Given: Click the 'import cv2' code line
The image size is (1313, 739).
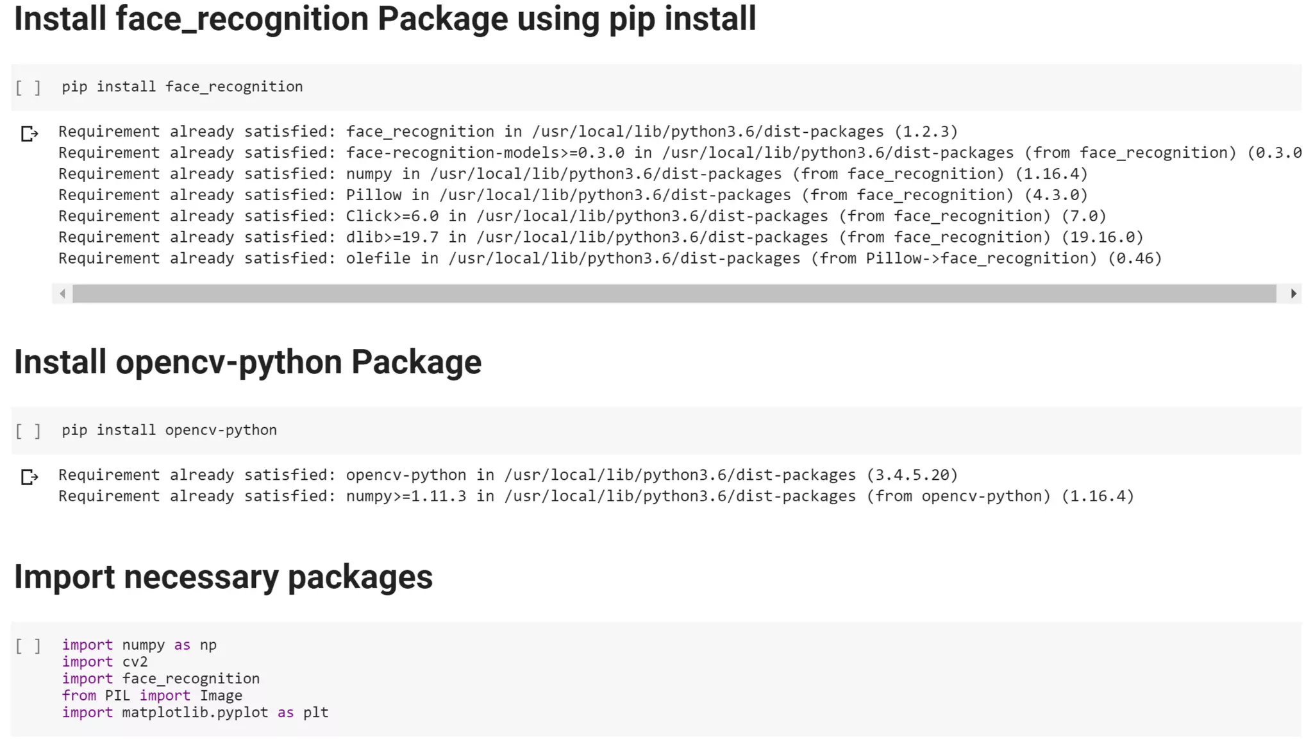Looking at the screenshot, I should [x=105, y=661].
